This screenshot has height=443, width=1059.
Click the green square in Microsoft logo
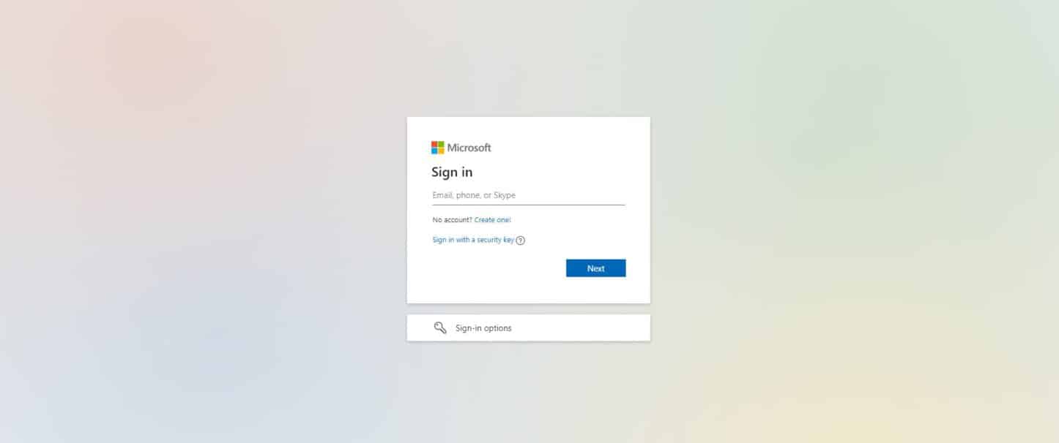(441, 144)
